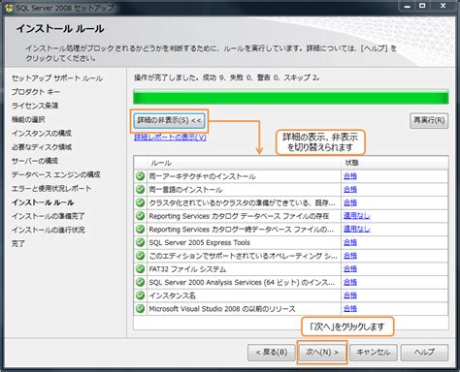This screenshot has width=460, height=372.
Task: Select インスタンスの構成 step in sidebar
Action: tap(42, 133)
